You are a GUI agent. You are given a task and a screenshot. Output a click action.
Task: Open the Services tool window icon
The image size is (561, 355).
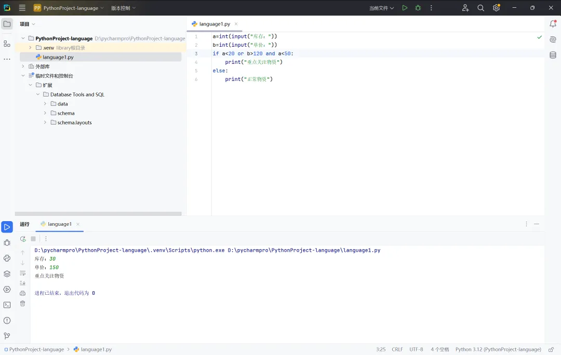(x=7, y=289)
